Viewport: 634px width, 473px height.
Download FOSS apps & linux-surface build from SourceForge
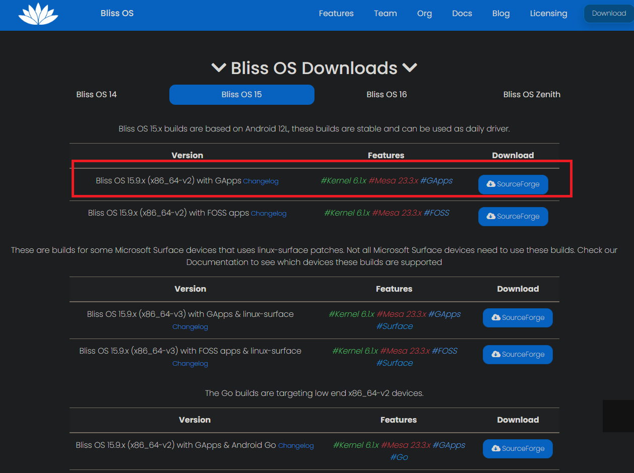click(518, 355)
